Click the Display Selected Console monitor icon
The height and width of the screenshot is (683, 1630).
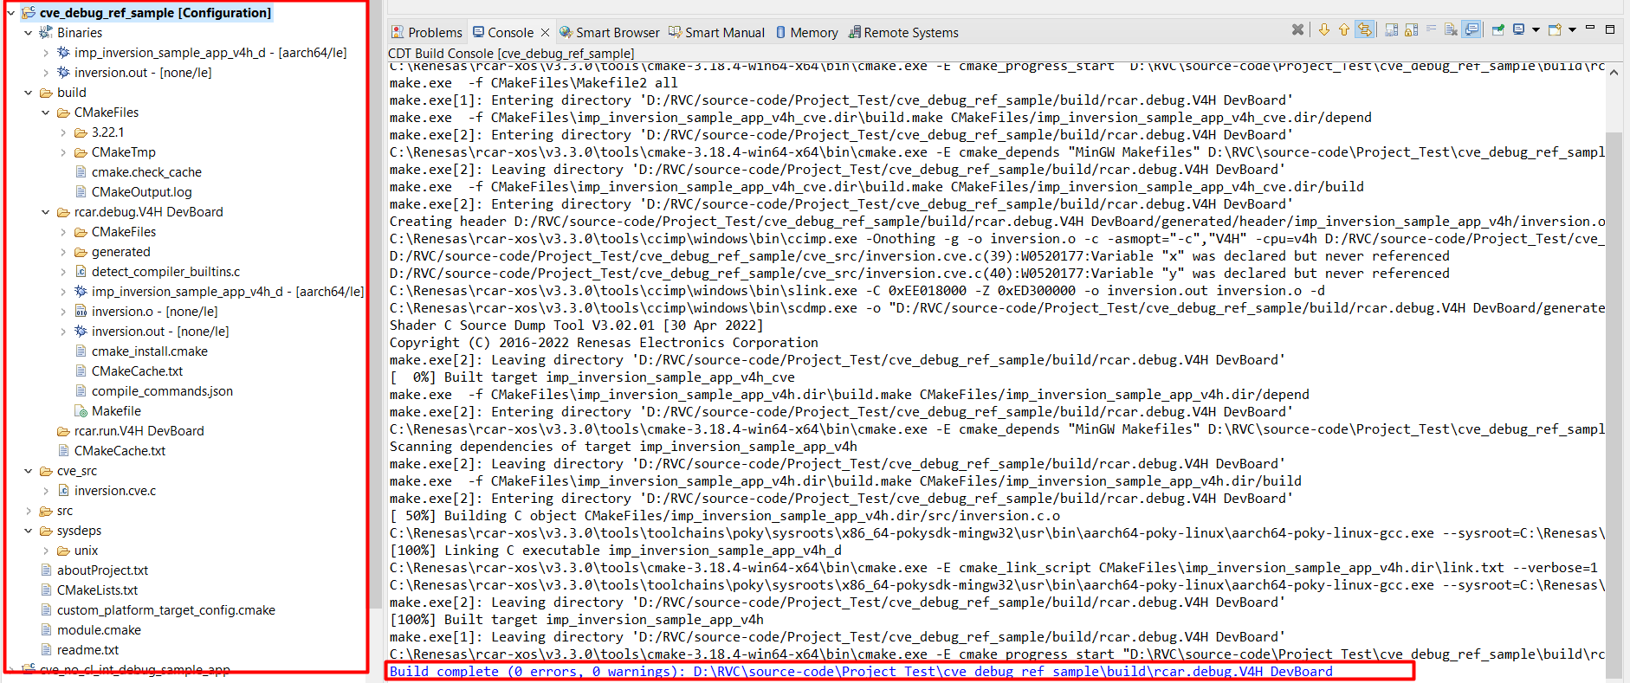1519,30
